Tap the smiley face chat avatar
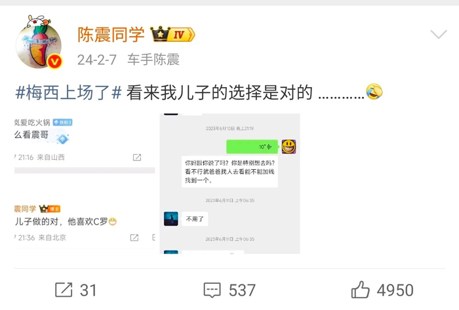 click(x=289, y=147)
